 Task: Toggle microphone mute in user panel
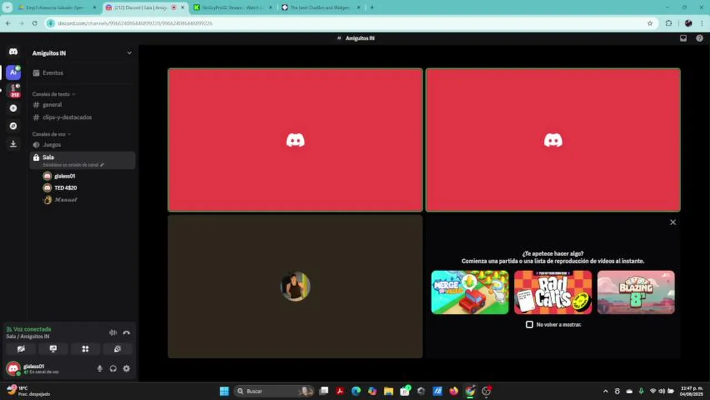[x=100, y=368]
